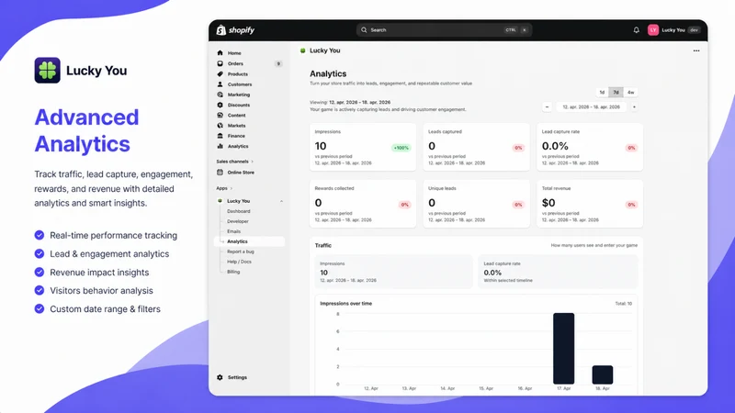Click the Impressions stat card
Viewport: 735px width, 413px height.
tap(363, 147)
